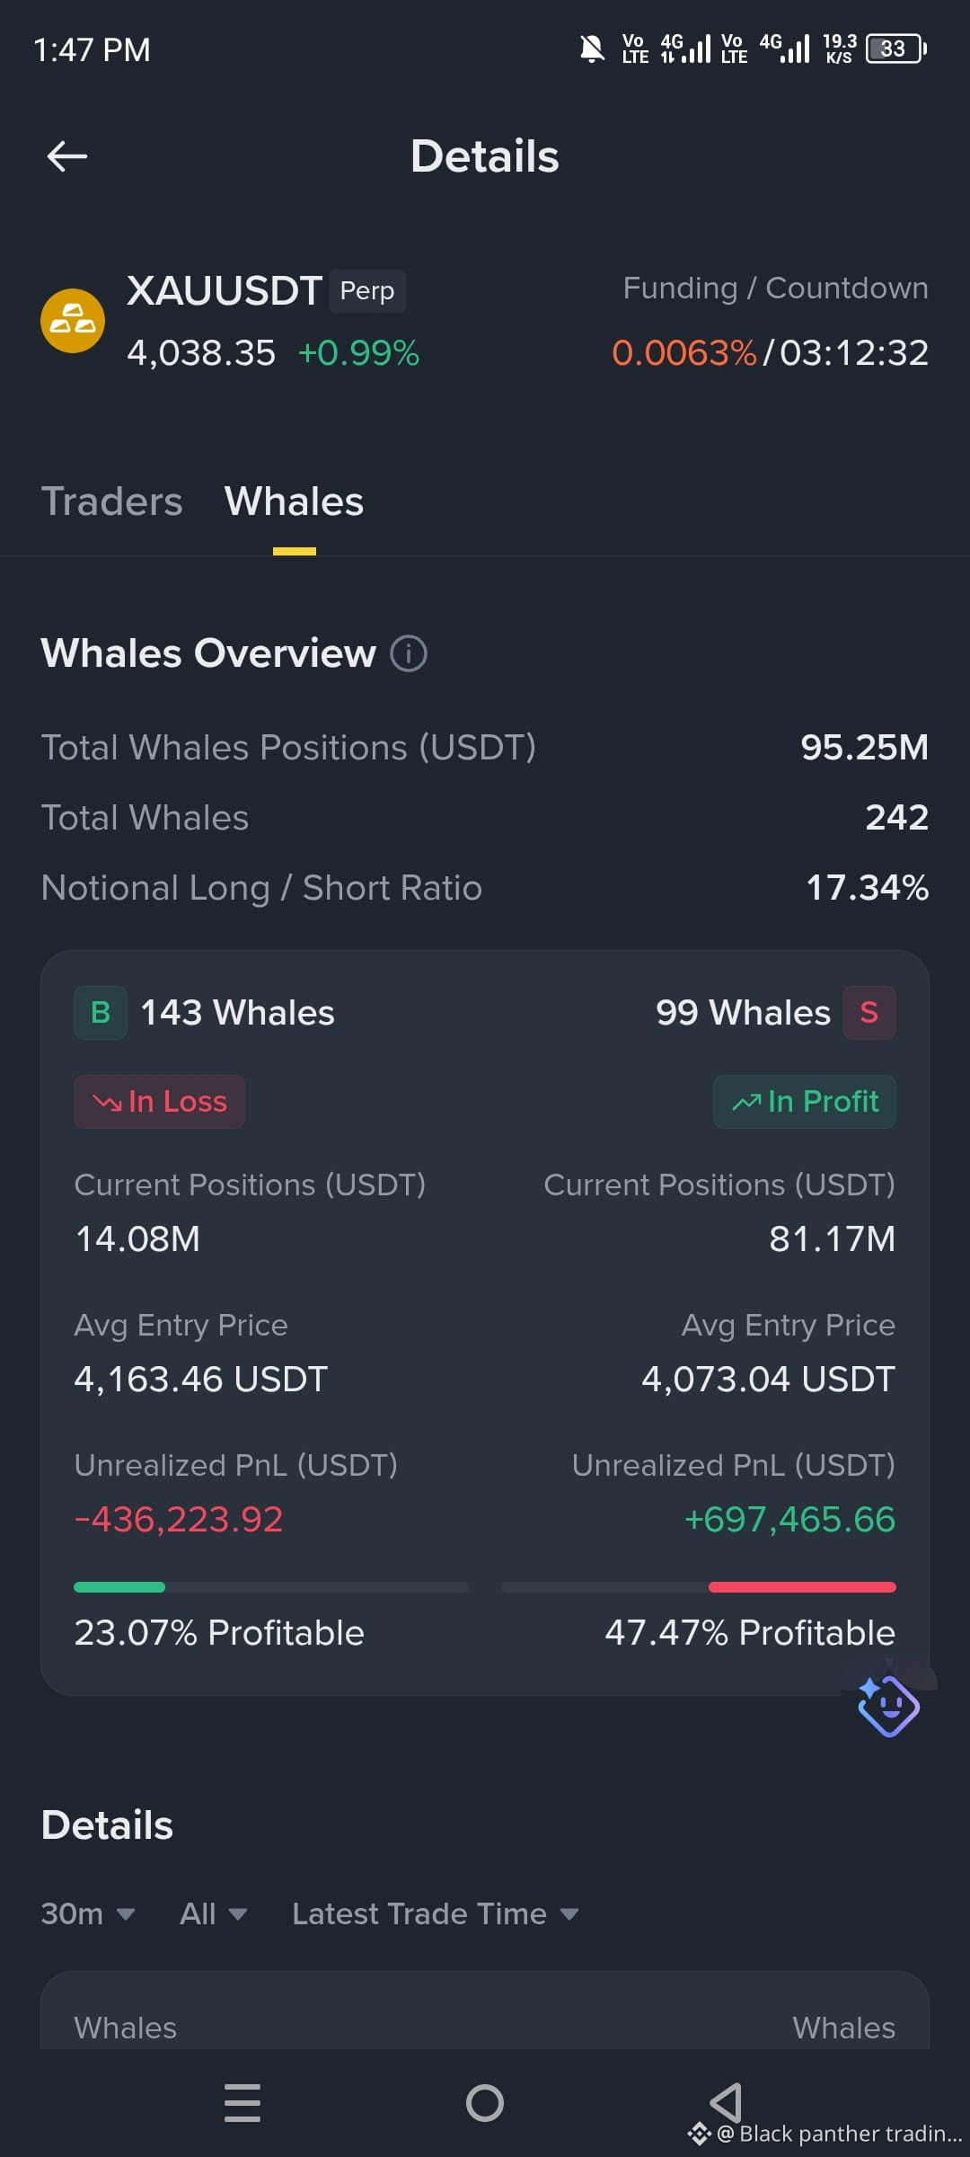Tap the funding rate 0.0063% value

[684, 353]
